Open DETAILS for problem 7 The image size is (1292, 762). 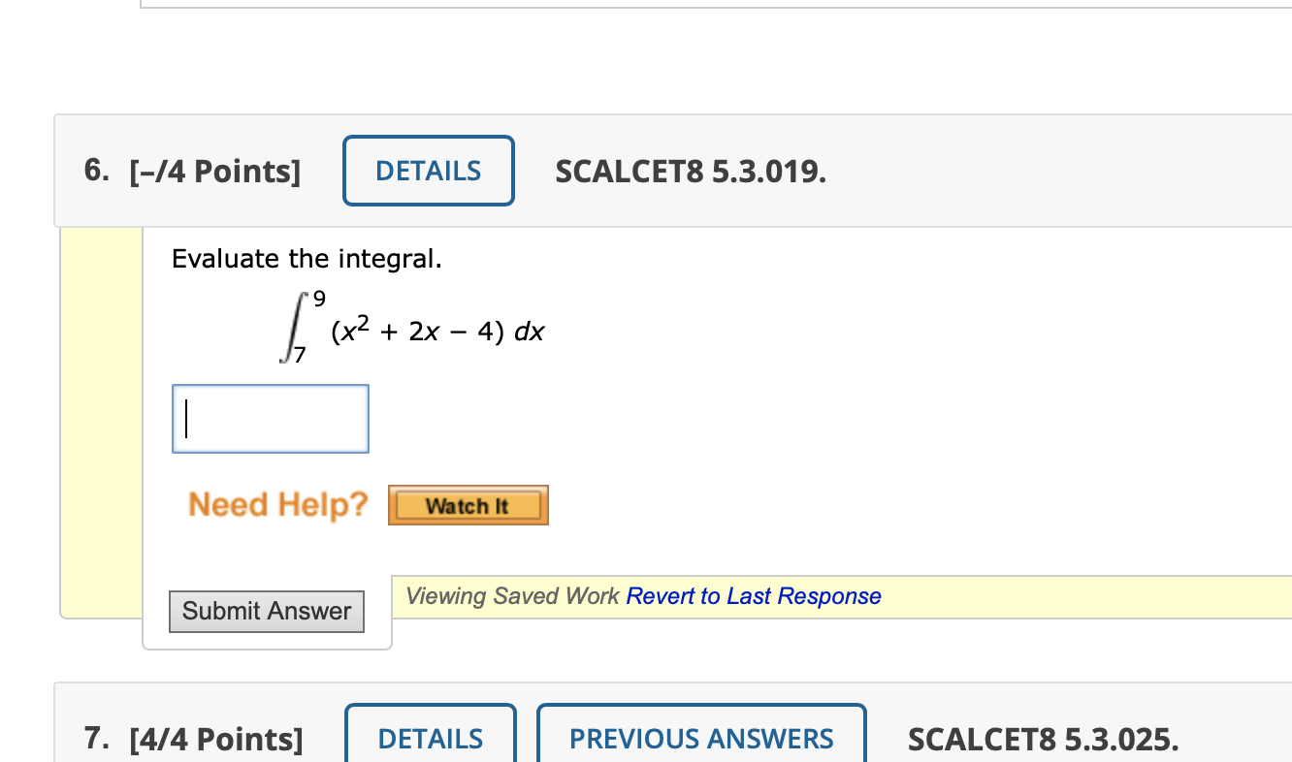tap(430, 739)
